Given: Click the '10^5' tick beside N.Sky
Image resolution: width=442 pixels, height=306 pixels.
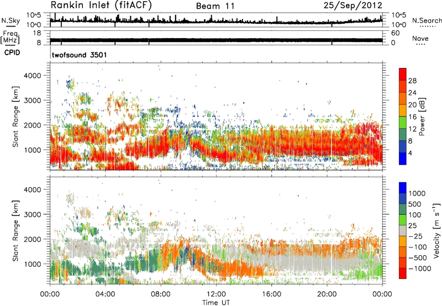Looking at the screenshot, I should coord(34,15).
